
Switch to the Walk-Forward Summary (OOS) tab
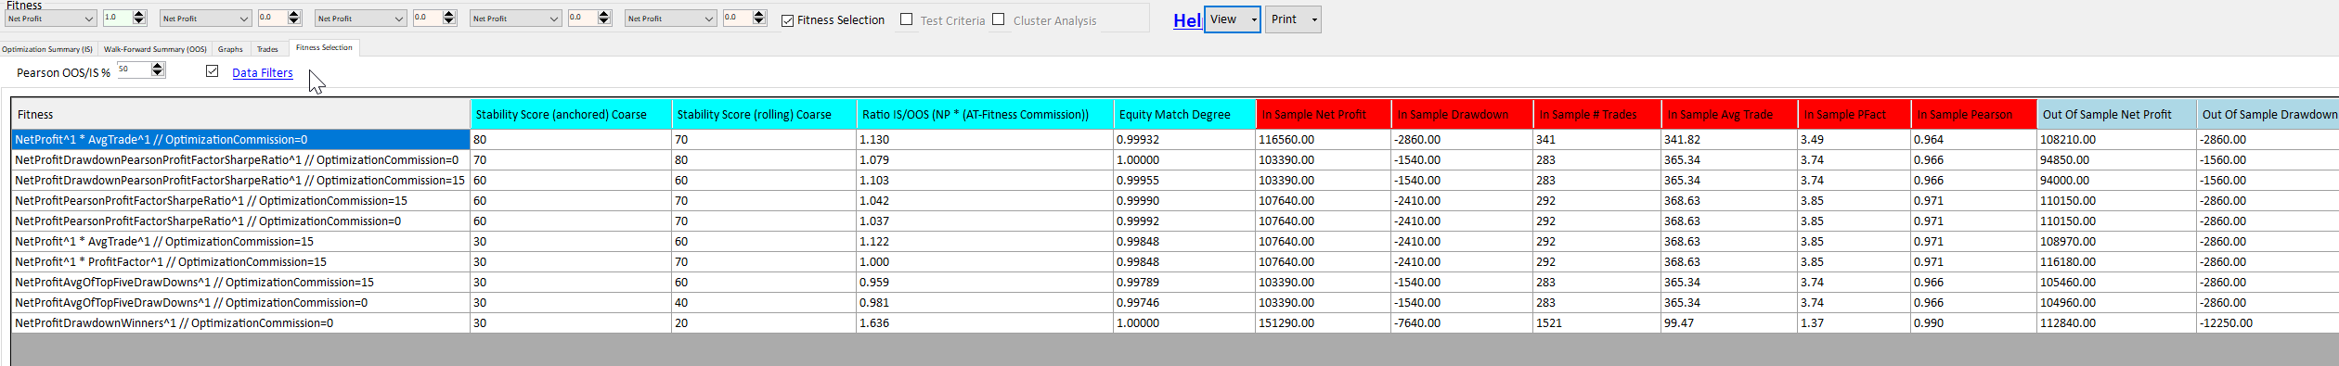(155, 49)
